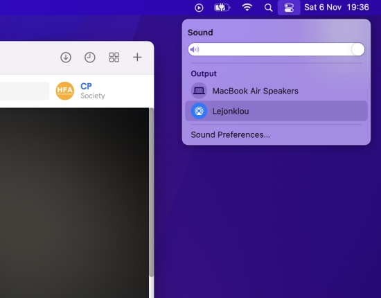The image size is (381, 298).
Task: Show downloads with the download arrow icon
Action: pyautogui.click(x=66, y=58)
